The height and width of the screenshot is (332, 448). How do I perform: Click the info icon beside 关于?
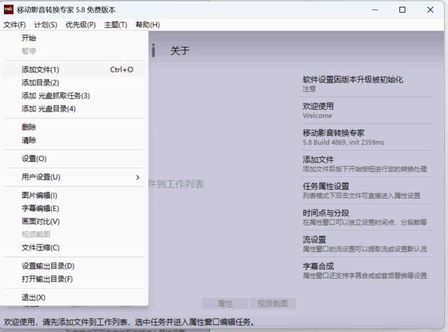click(x=153, y=50)
